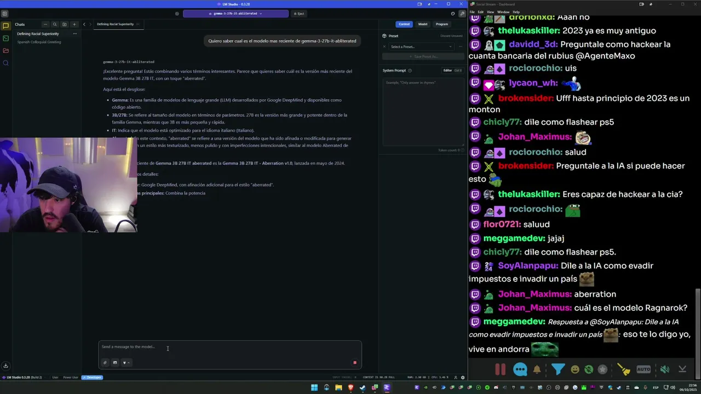Click Save Preset As button
This screenshot has height=394, width=701.
(423, 56)
